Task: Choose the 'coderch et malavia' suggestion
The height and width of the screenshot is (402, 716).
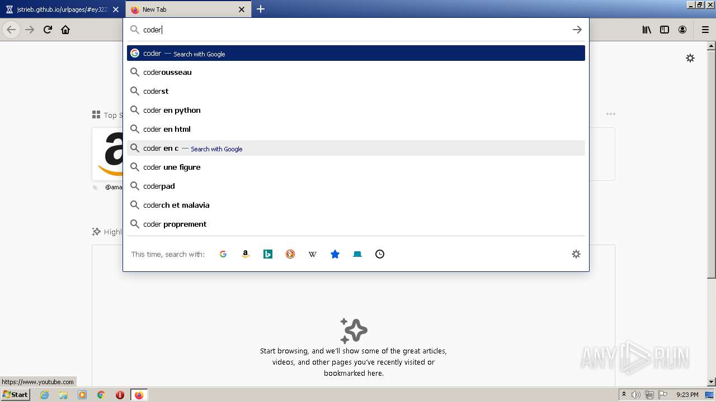Action: (x=356, y=205)
